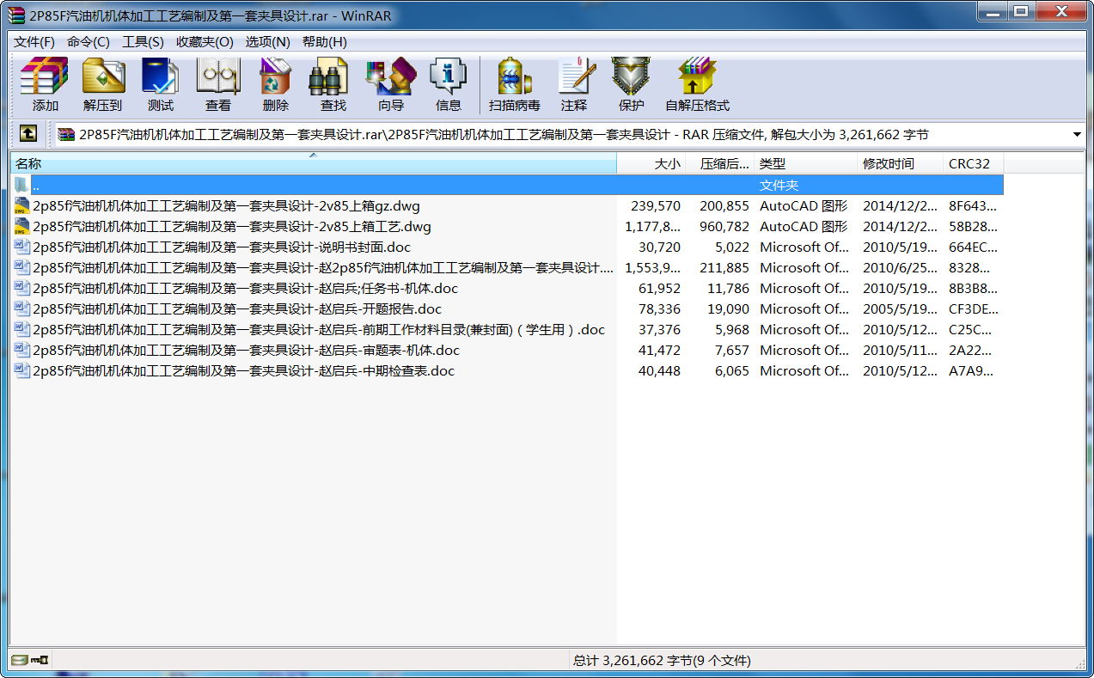
Task: Click packed size value 960,782
Action: point(724,226)
